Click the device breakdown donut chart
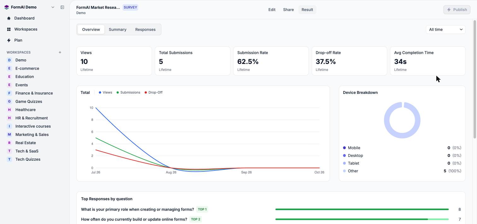 click(402, 120)
